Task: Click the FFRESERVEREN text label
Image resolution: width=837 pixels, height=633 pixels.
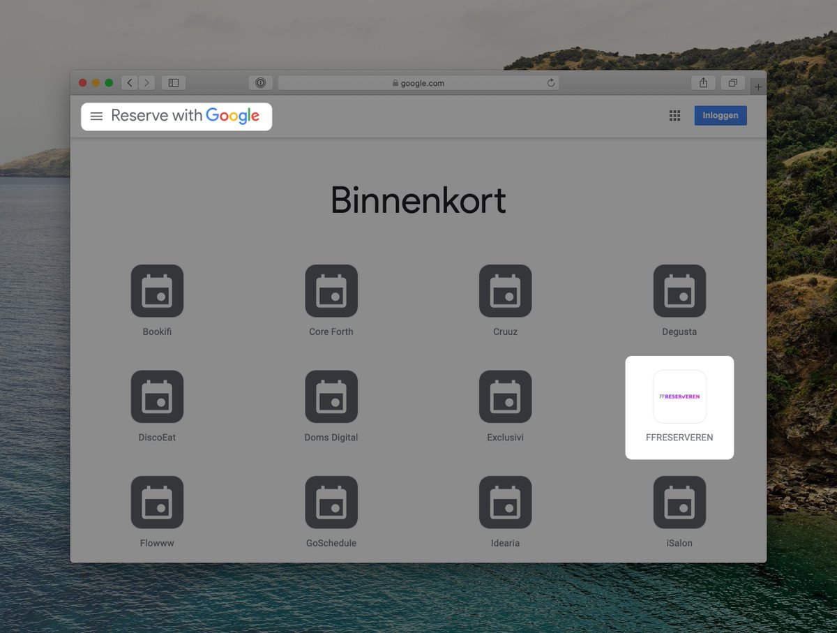Action: click(x=679, y=438)
